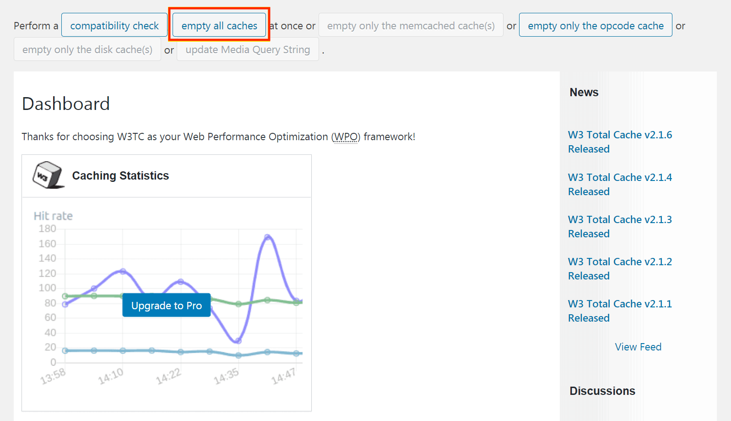This screenshot has width=731, height=421.
Task: Click the News section heading
Action: (x=584, y=93)
